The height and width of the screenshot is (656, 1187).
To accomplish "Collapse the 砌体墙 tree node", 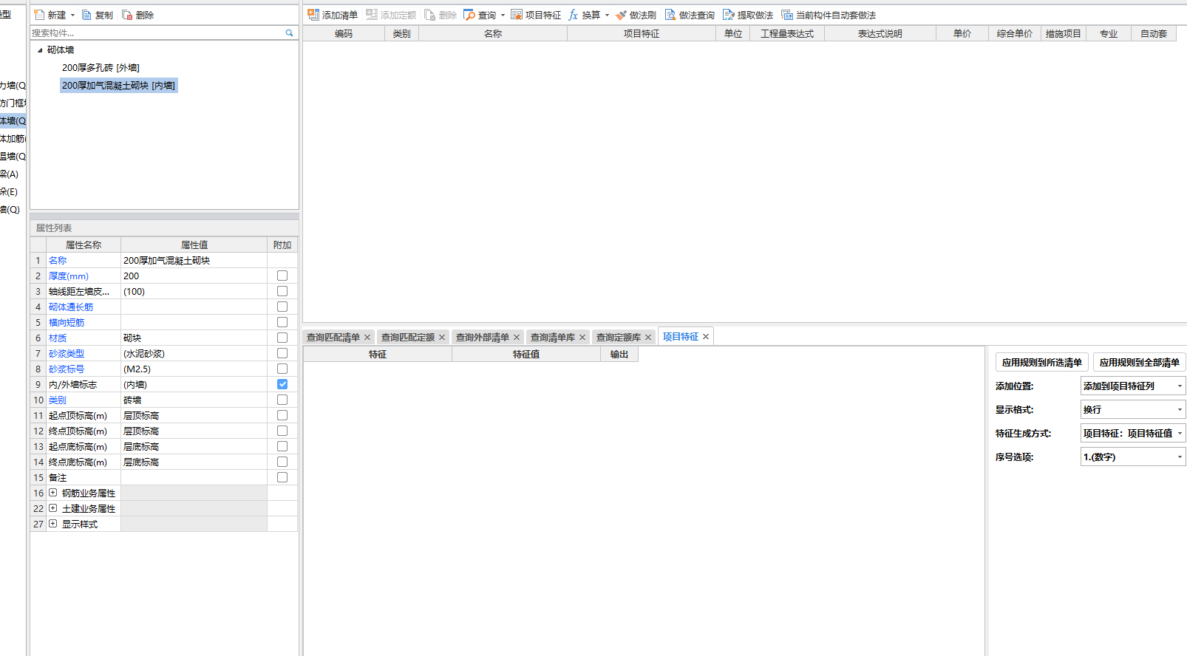I will point(40,50).
